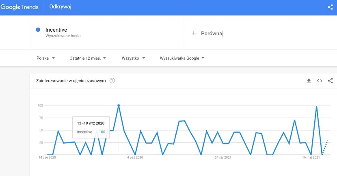This screenshot has height=176, width=337.
Task: Open help icon next to Zainteresowanie title
Action: point(112,81)
